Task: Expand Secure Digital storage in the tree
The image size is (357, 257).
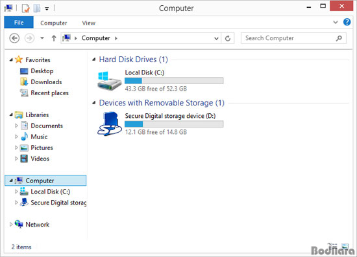Action: 16,202
